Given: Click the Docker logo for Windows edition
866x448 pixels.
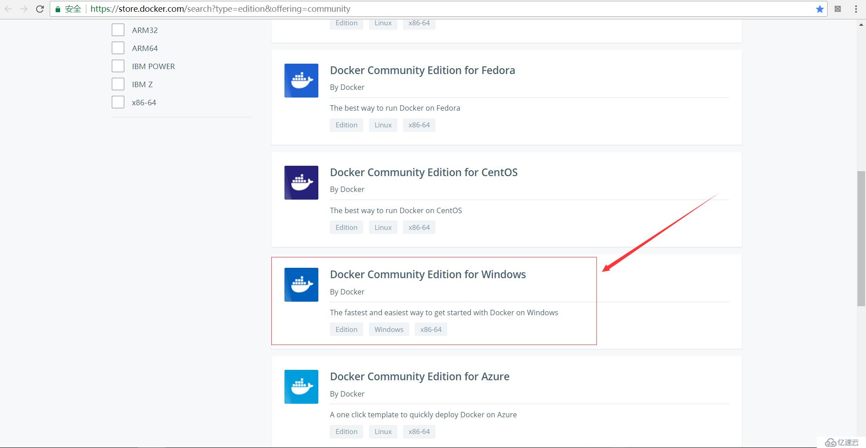Looking at the screenshot, I should 301,285.
